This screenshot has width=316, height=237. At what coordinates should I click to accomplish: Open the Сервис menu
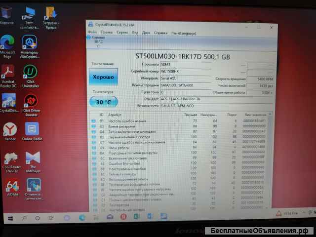(122, 33)
